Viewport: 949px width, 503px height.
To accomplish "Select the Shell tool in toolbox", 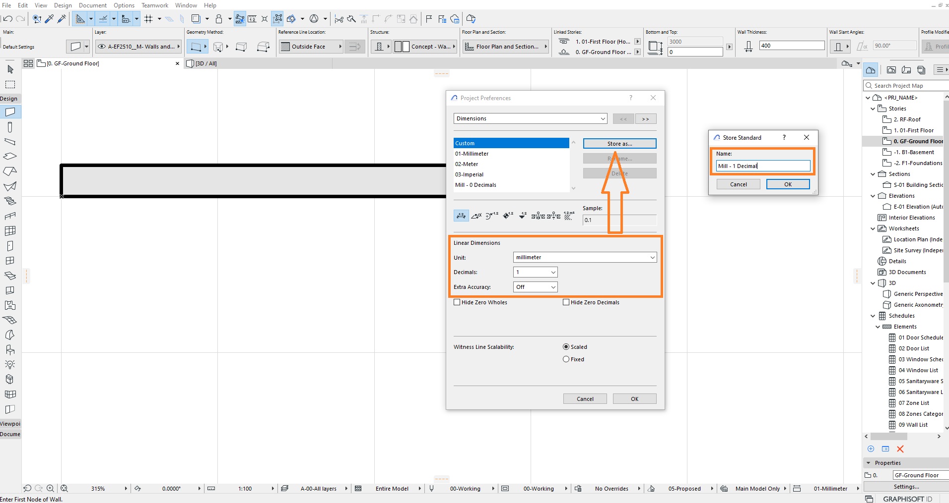I will click(10, 186).
